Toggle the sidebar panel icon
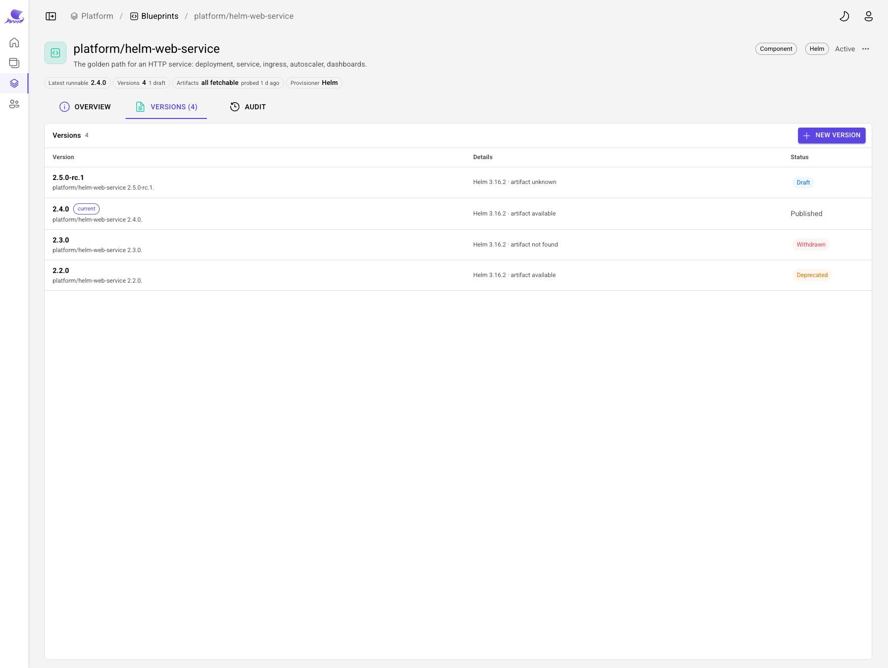The image size is (888, 668). [x=51, y=16]
